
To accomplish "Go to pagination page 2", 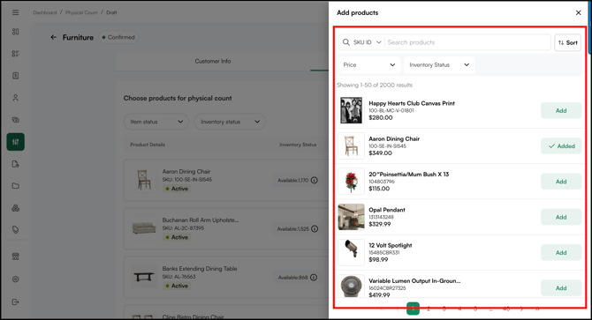I will click(429, 309).
